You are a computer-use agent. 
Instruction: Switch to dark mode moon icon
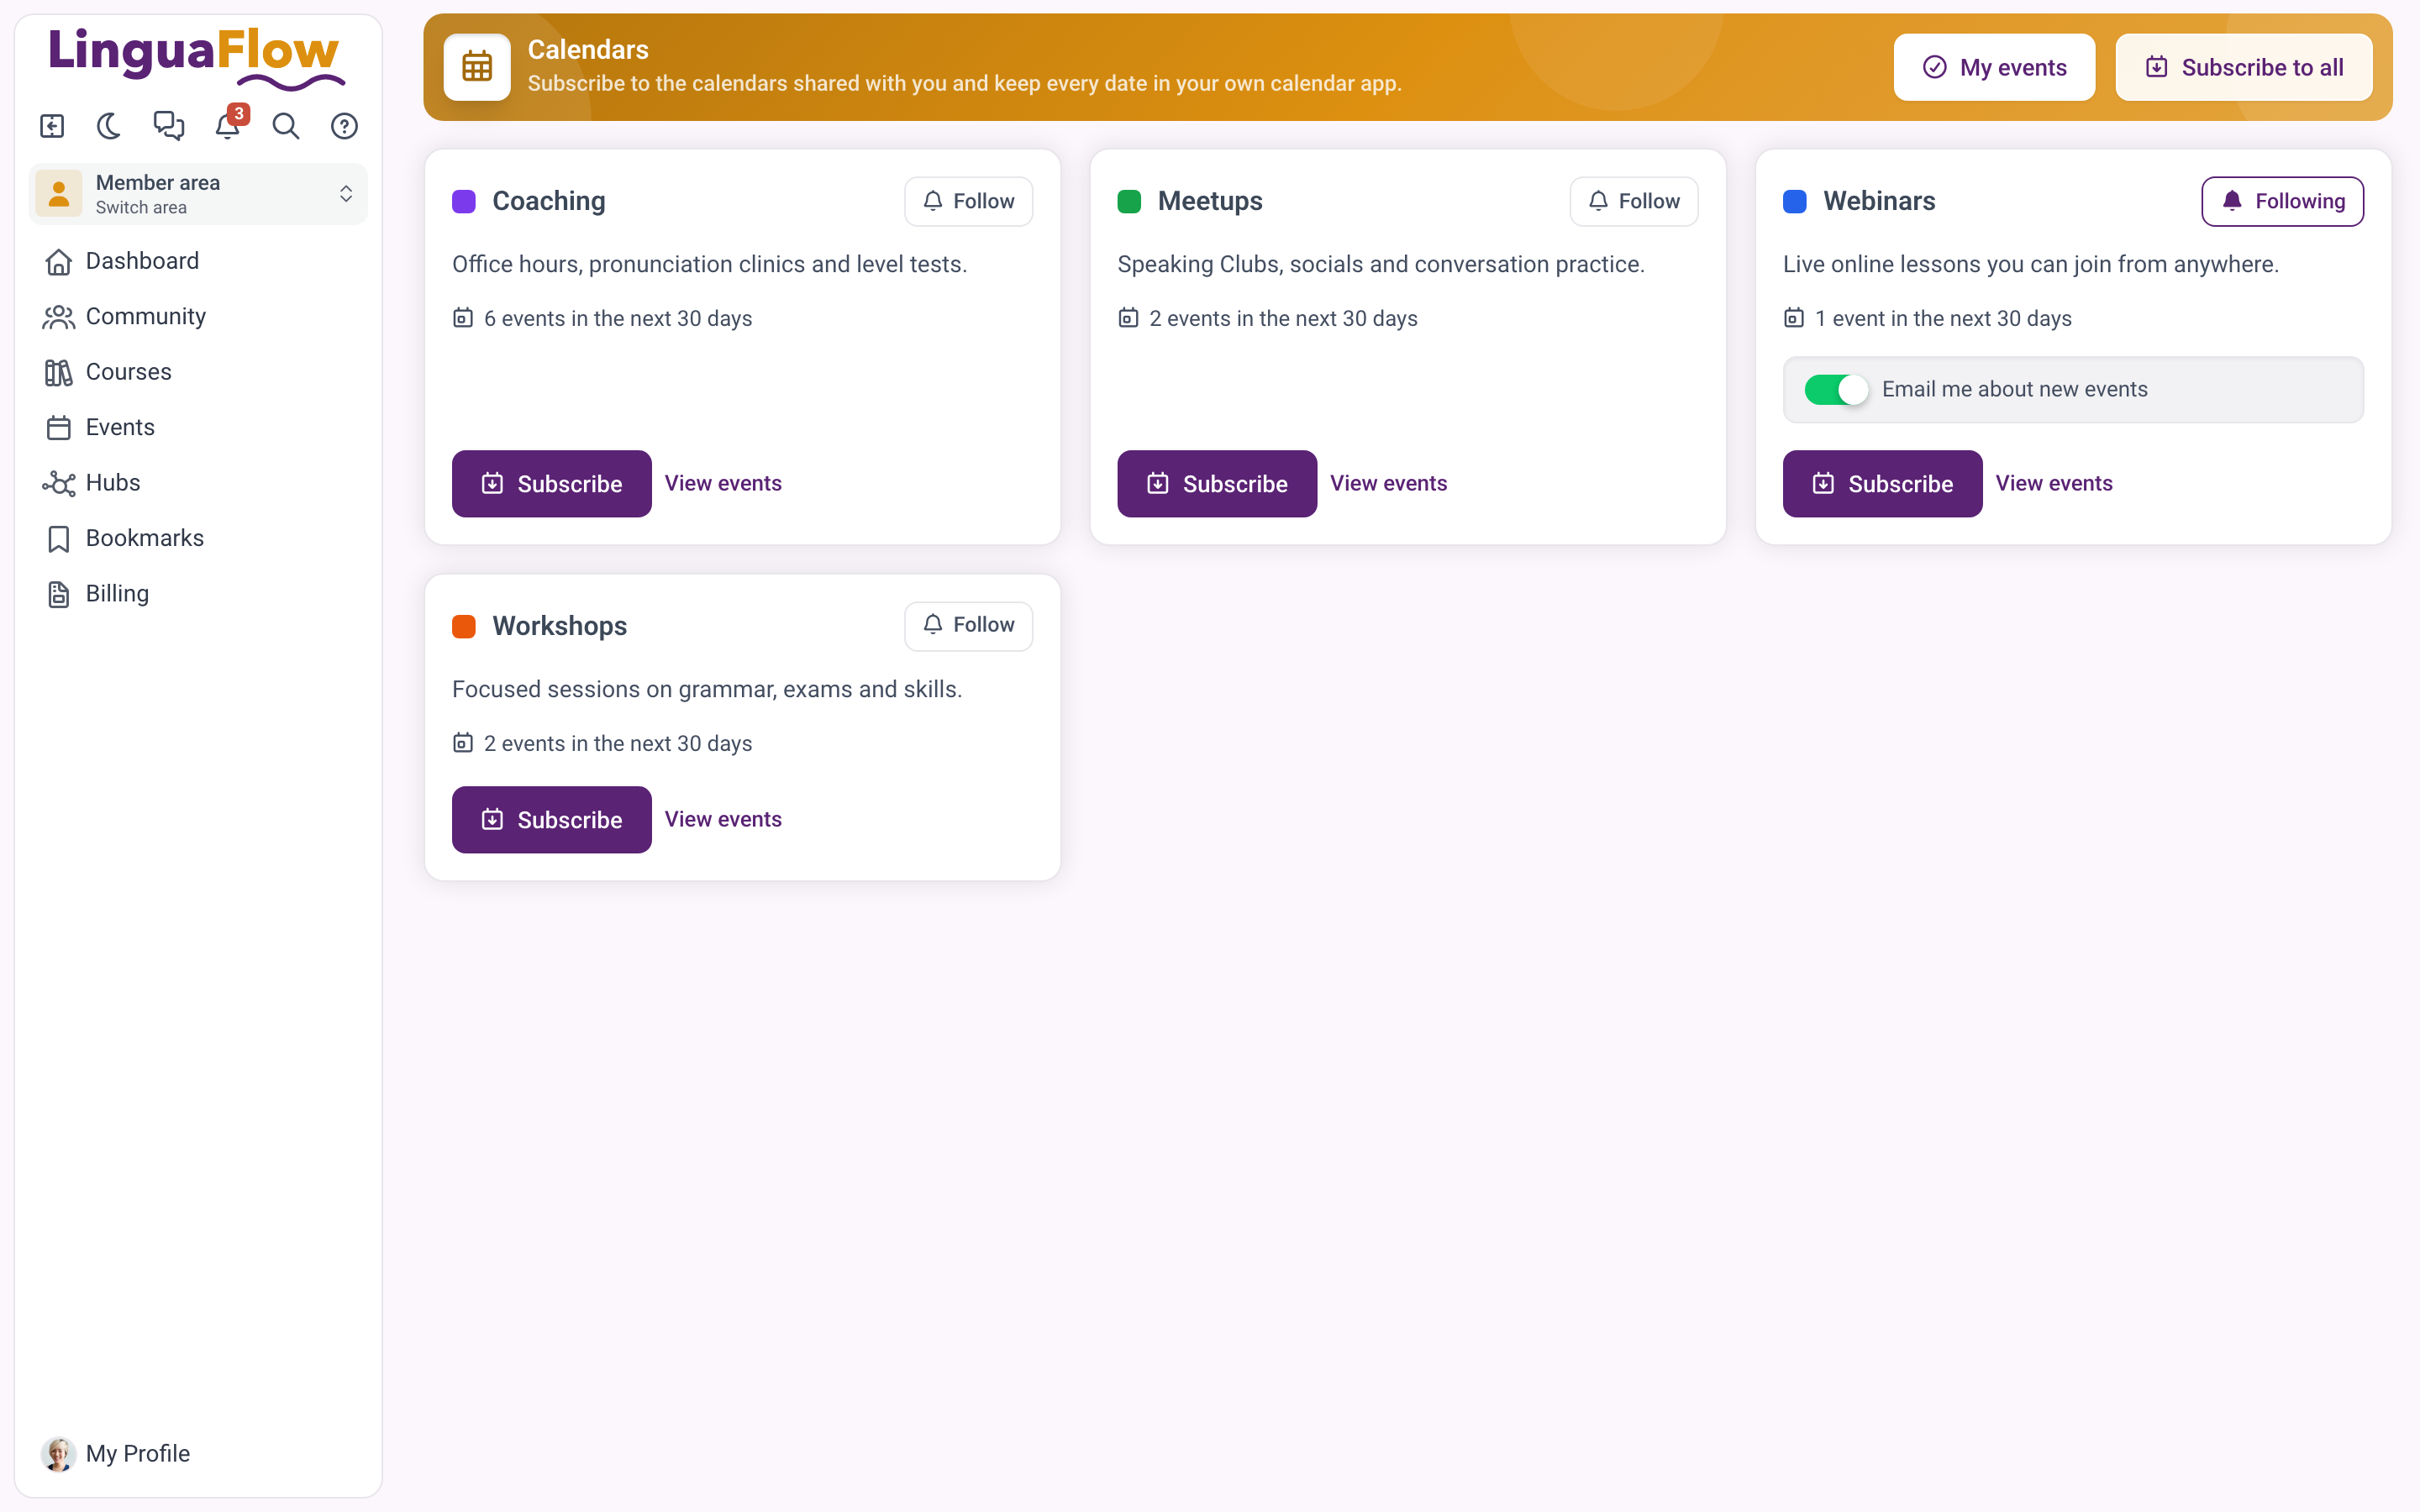tap(110, 126)
